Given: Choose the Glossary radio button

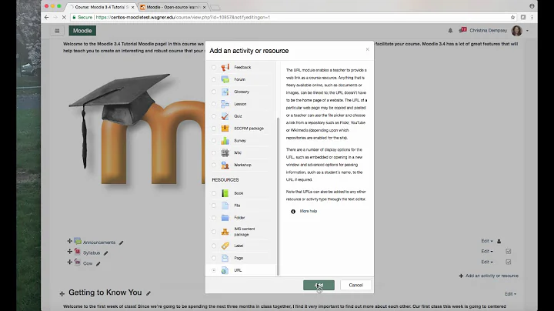Looking at the screenshot, I should (214, 92).
